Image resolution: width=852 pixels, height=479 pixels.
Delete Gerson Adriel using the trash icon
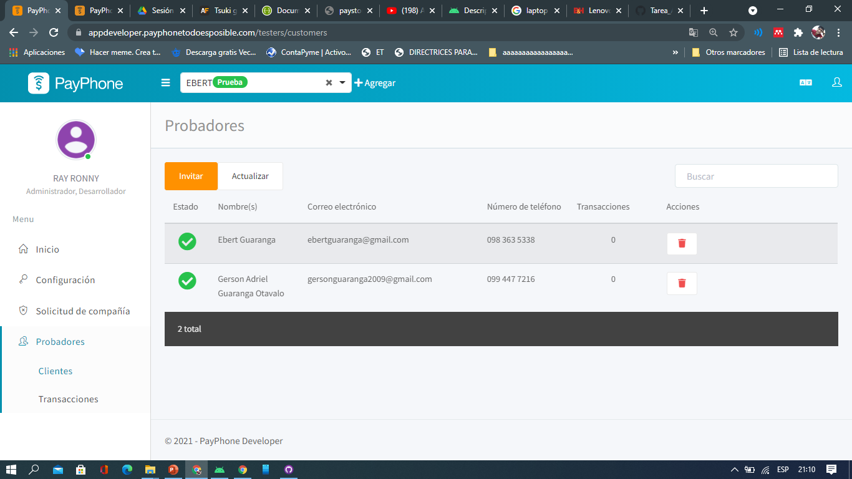pyautogui.click(x=681, y=283)
